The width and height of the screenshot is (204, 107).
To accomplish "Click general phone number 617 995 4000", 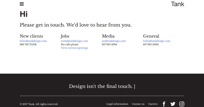I will (x=151, y=44).
